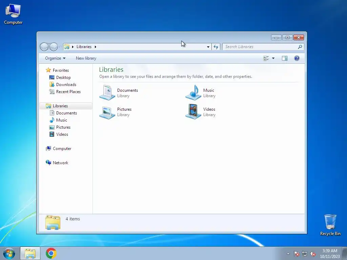Viewport: 347px width, 260px height.
Task: Select Network in the navigation pane
Action: coord(60,163)
